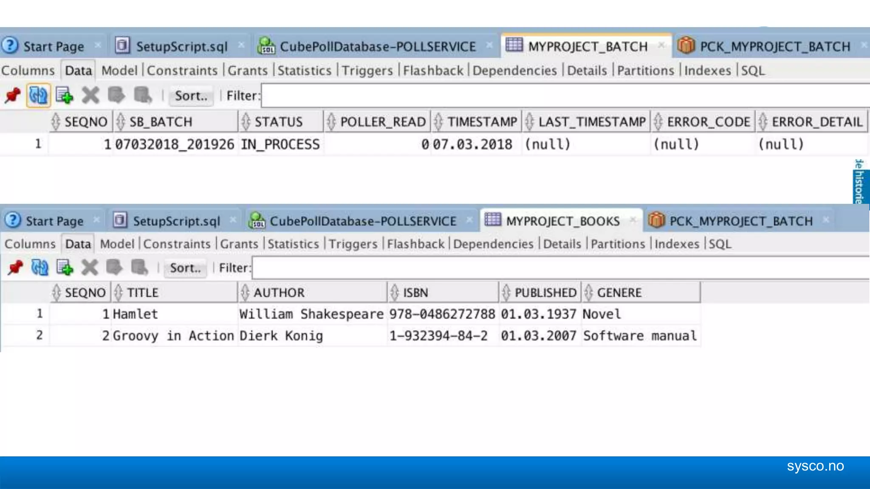Open the Triggers tab in lower panel
Image resolution: width=870 pixels, height=489 pixels.
tap(353, 244)
